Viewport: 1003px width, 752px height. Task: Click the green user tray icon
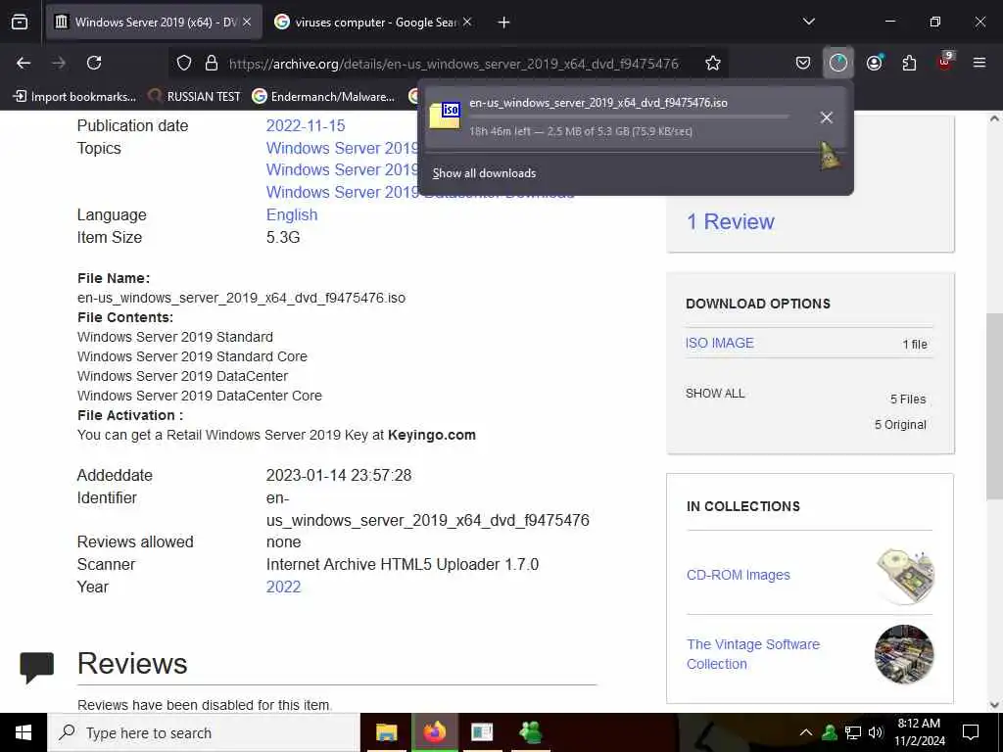tap(830, 732)
